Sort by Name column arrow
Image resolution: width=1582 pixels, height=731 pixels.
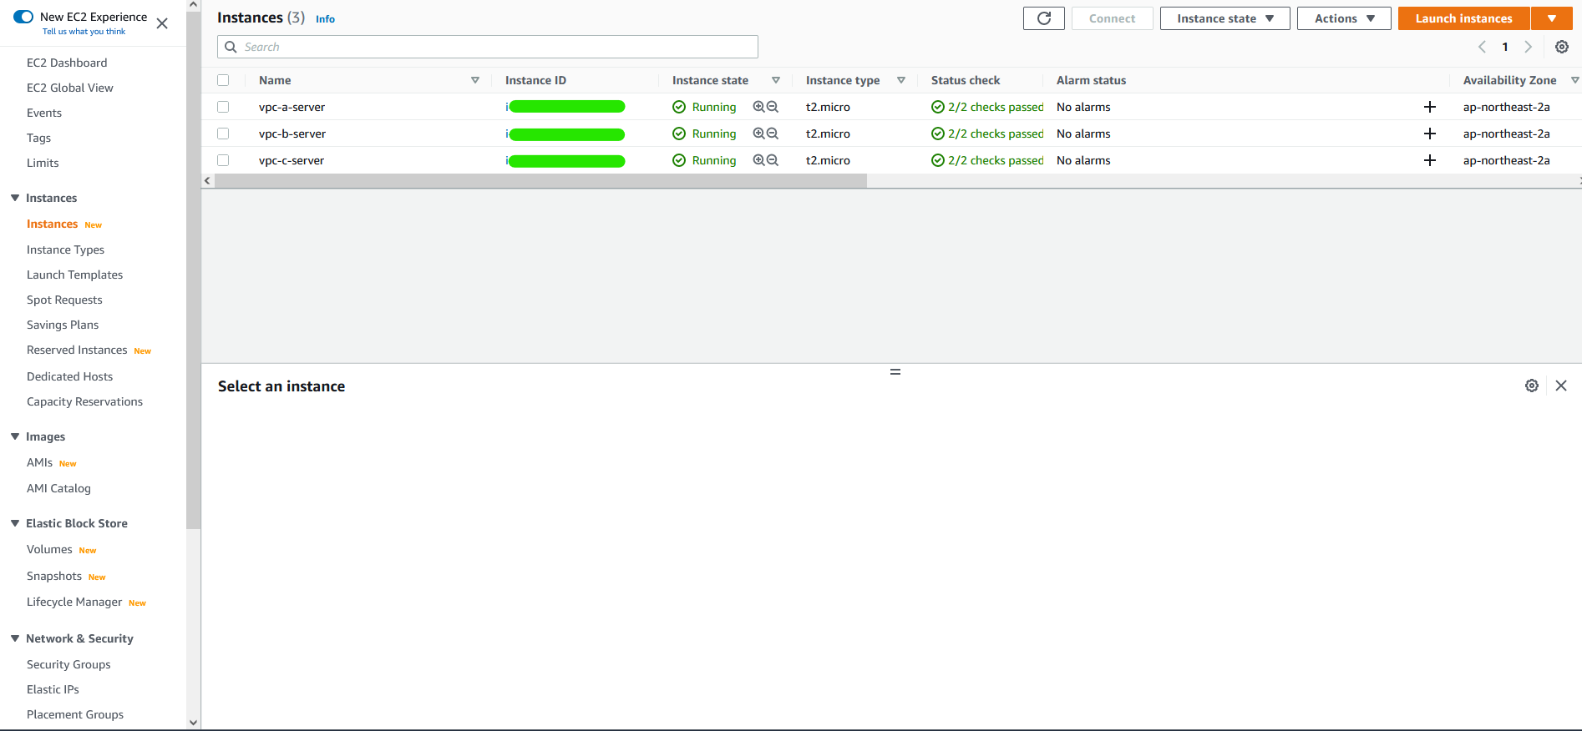pos(475,80)
